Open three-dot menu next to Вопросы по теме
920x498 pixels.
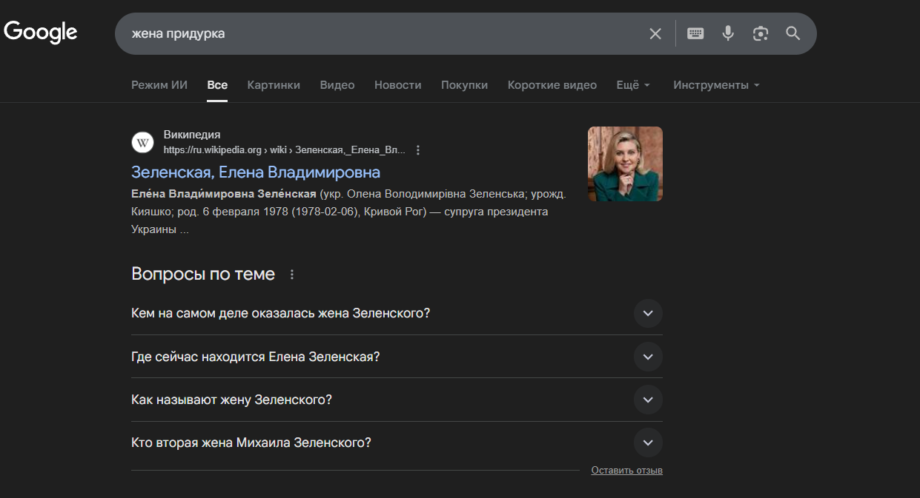292,275
